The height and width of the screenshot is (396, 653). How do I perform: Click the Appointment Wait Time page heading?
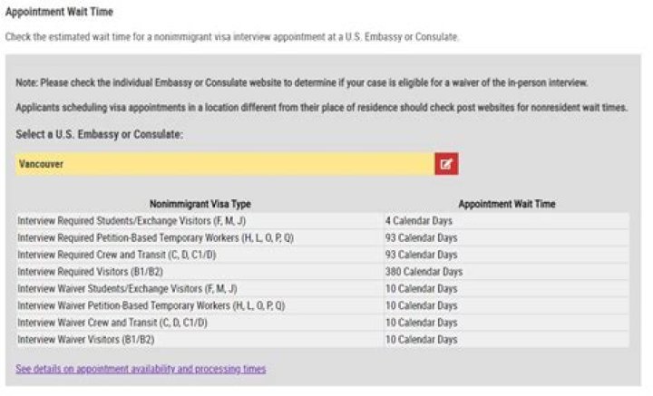[59, 12]
